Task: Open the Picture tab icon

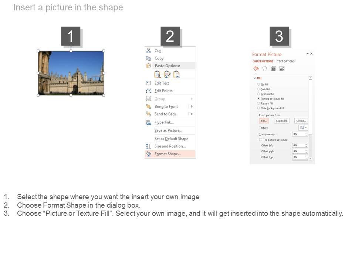Action: click(x=282, y=69)
